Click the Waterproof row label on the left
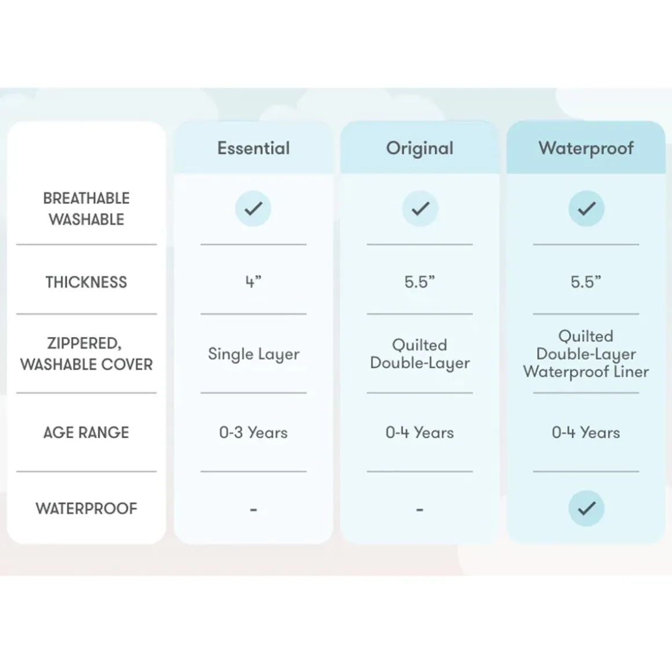Screen dimensions: 672x672 [x=86, y=509]
